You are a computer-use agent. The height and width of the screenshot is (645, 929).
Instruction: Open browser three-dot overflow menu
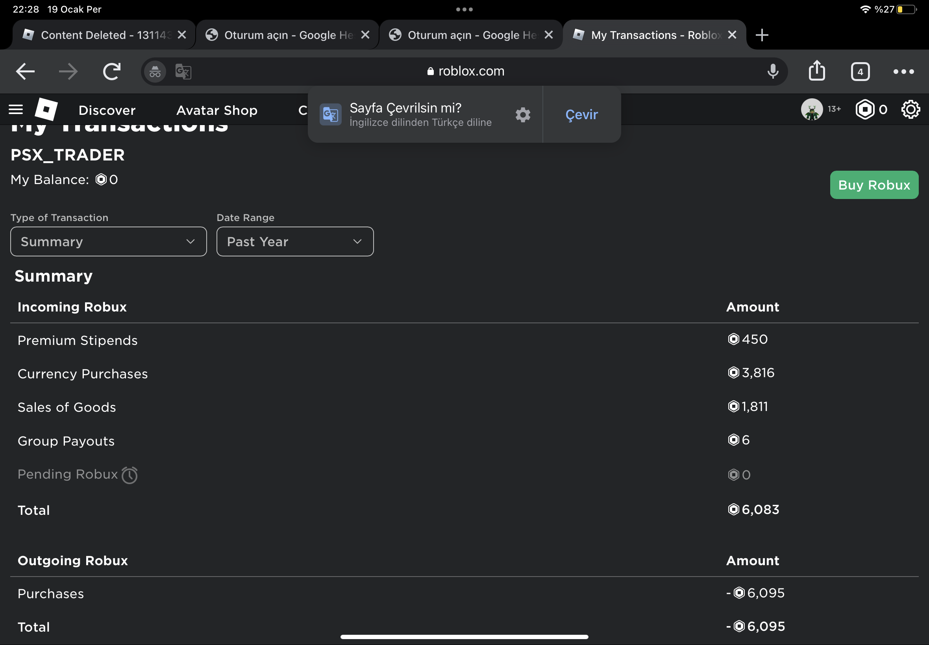tap(903, 72)
